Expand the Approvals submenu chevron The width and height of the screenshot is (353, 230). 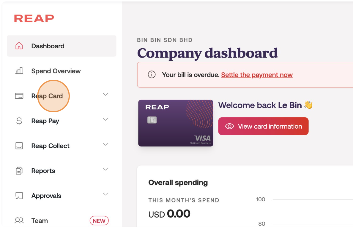coord(105,194)
